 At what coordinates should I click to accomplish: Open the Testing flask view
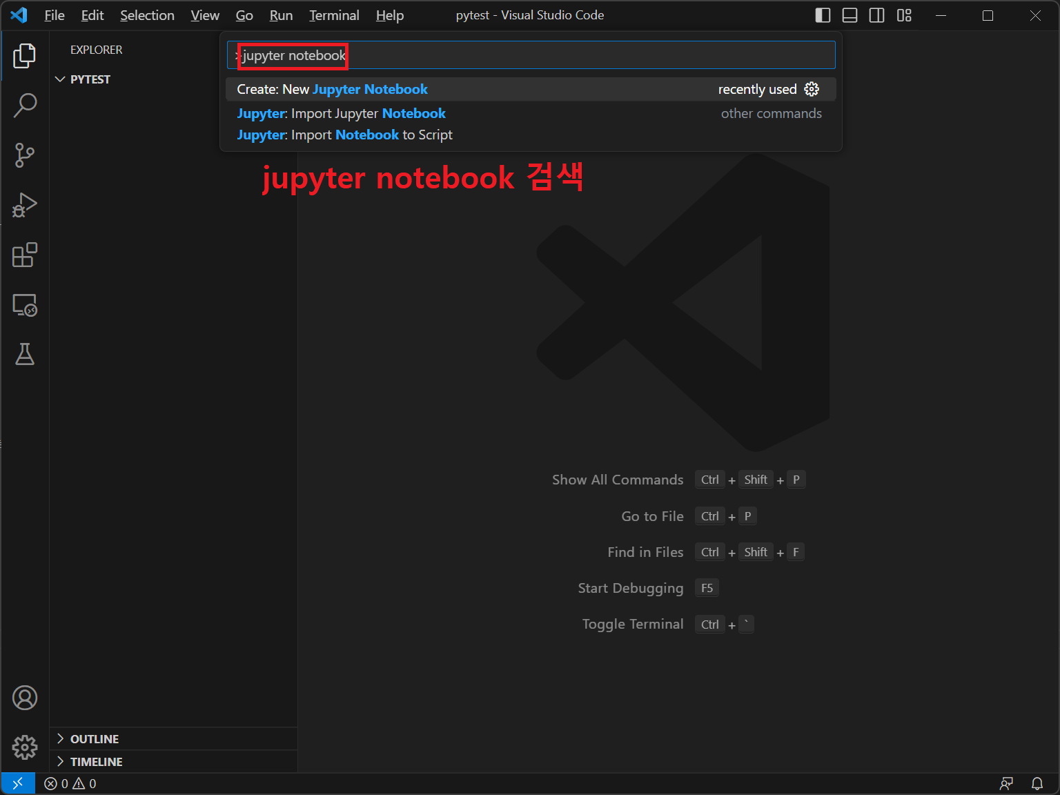25,355
